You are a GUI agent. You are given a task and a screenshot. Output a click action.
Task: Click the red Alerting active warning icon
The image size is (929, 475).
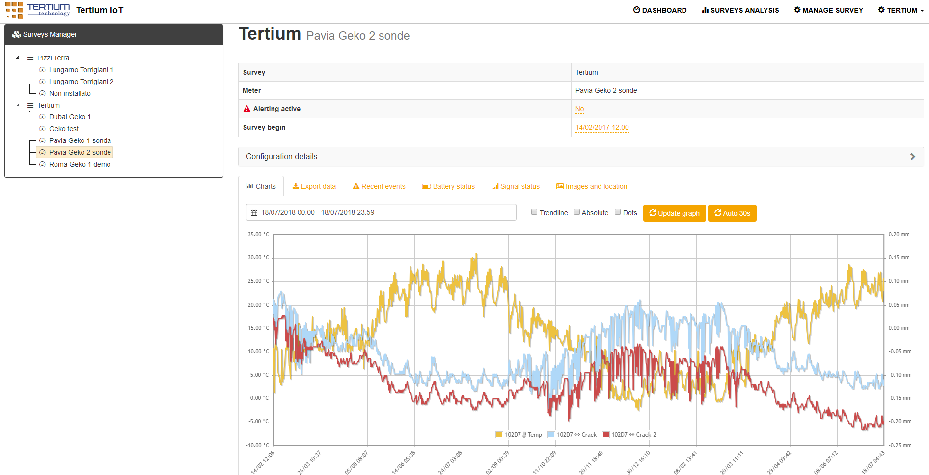pos(247,109)
